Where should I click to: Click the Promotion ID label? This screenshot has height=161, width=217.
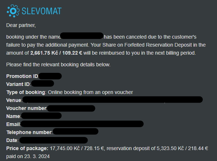(x=22, y=76)
